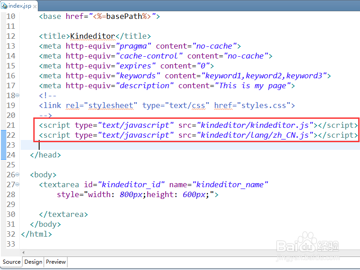Click the "expires" attribute value
360x270 pixels.
pyautogui.click(x=136, y=66)
